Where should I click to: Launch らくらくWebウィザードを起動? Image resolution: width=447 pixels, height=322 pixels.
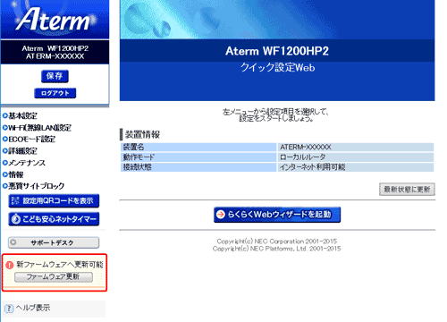pyautogui.click(x=277, y=215)
